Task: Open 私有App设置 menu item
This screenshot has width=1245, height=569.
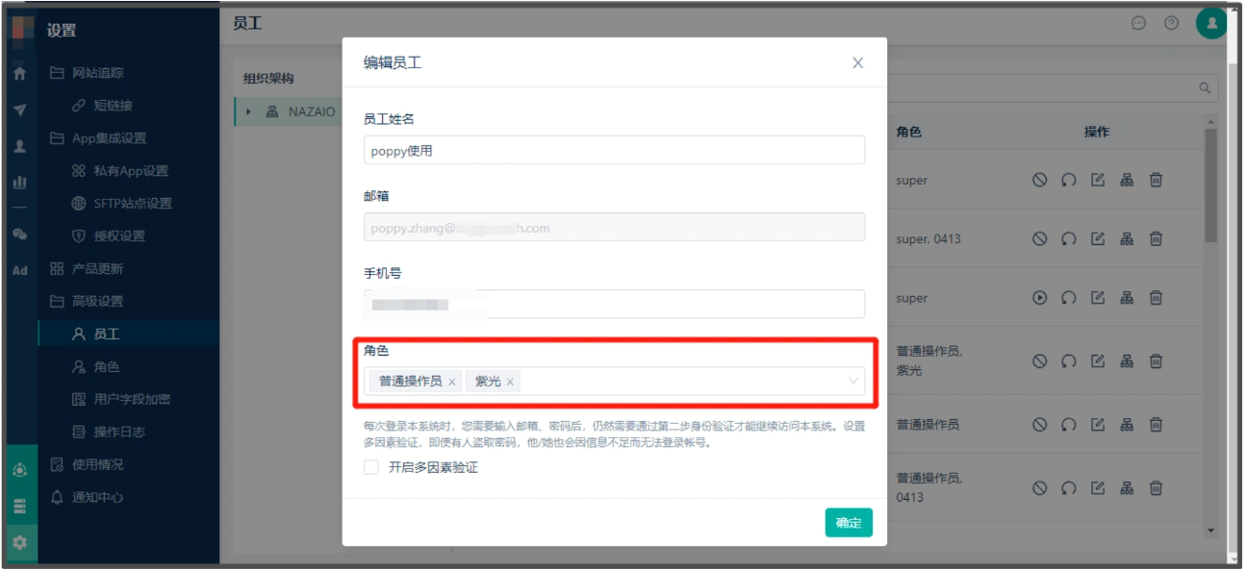Action: (x=131, y=171)
